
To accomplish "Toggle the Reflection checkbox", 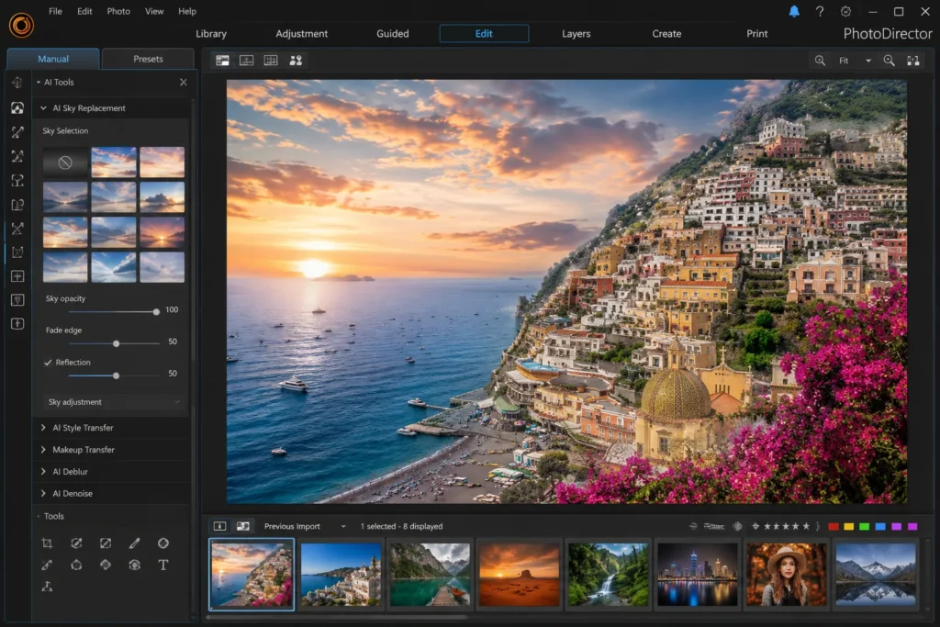I will pyautogui.click(x=48, y=362).
